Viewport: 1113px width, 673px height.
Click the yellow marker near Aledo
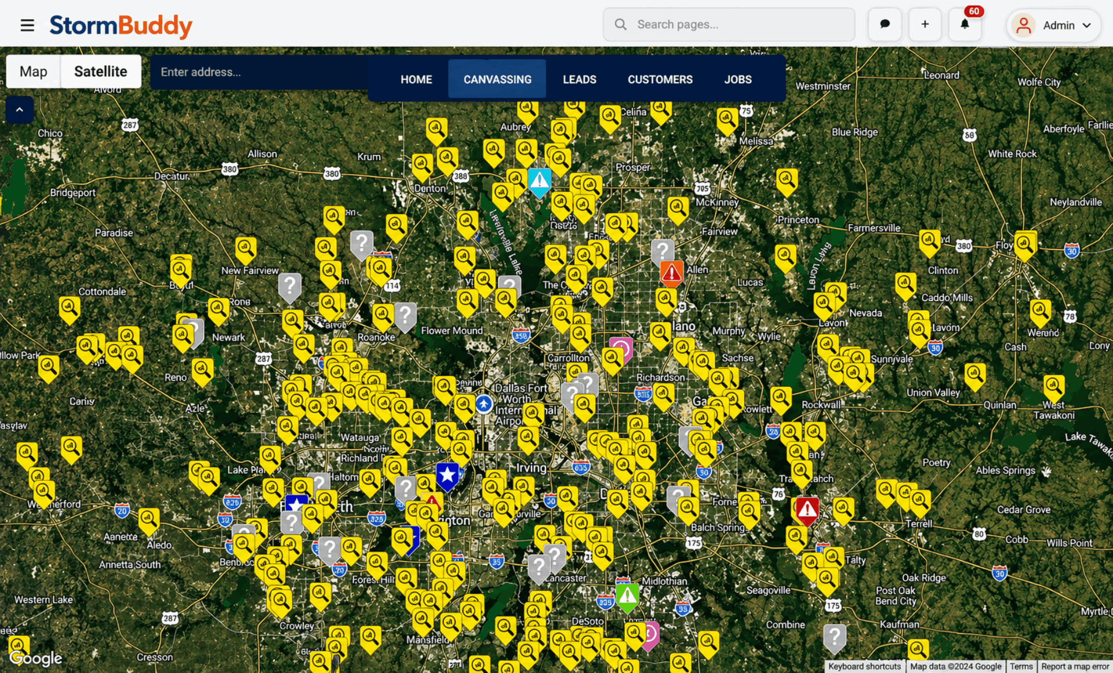coord(148,520)
